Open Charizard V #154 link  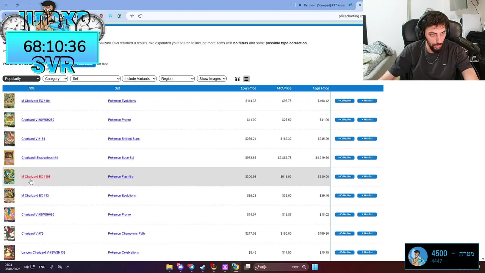click(33, 139)
